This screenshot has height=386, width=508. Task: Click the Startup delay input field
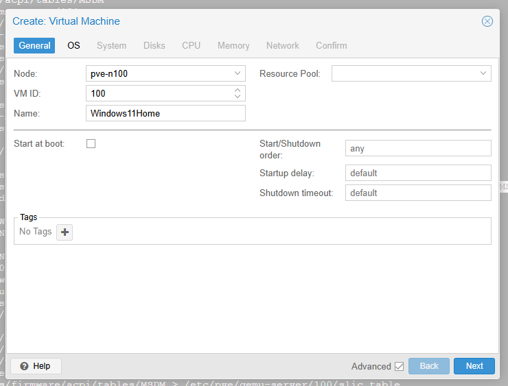coord(418,173)
